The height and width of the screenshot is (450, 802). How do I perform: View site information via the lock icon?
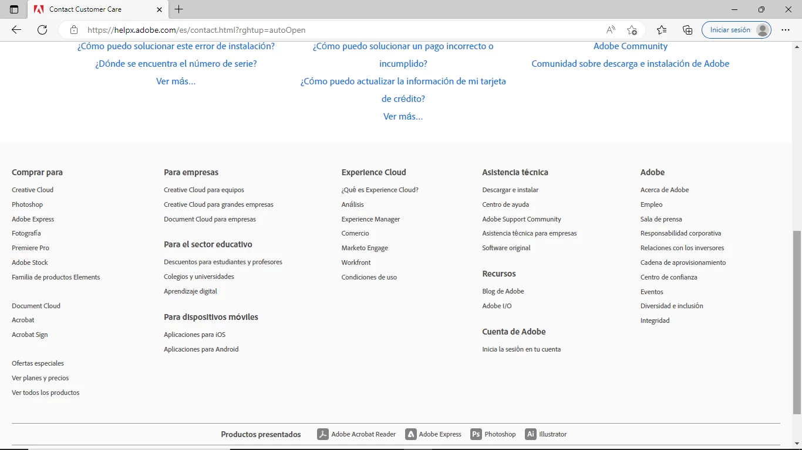(x=74, y=30)
